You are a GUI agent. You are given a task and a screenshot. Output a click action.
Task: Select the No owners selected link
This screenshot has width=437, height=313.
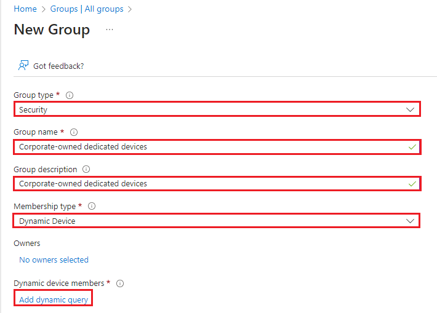click(x=54, y=260)
